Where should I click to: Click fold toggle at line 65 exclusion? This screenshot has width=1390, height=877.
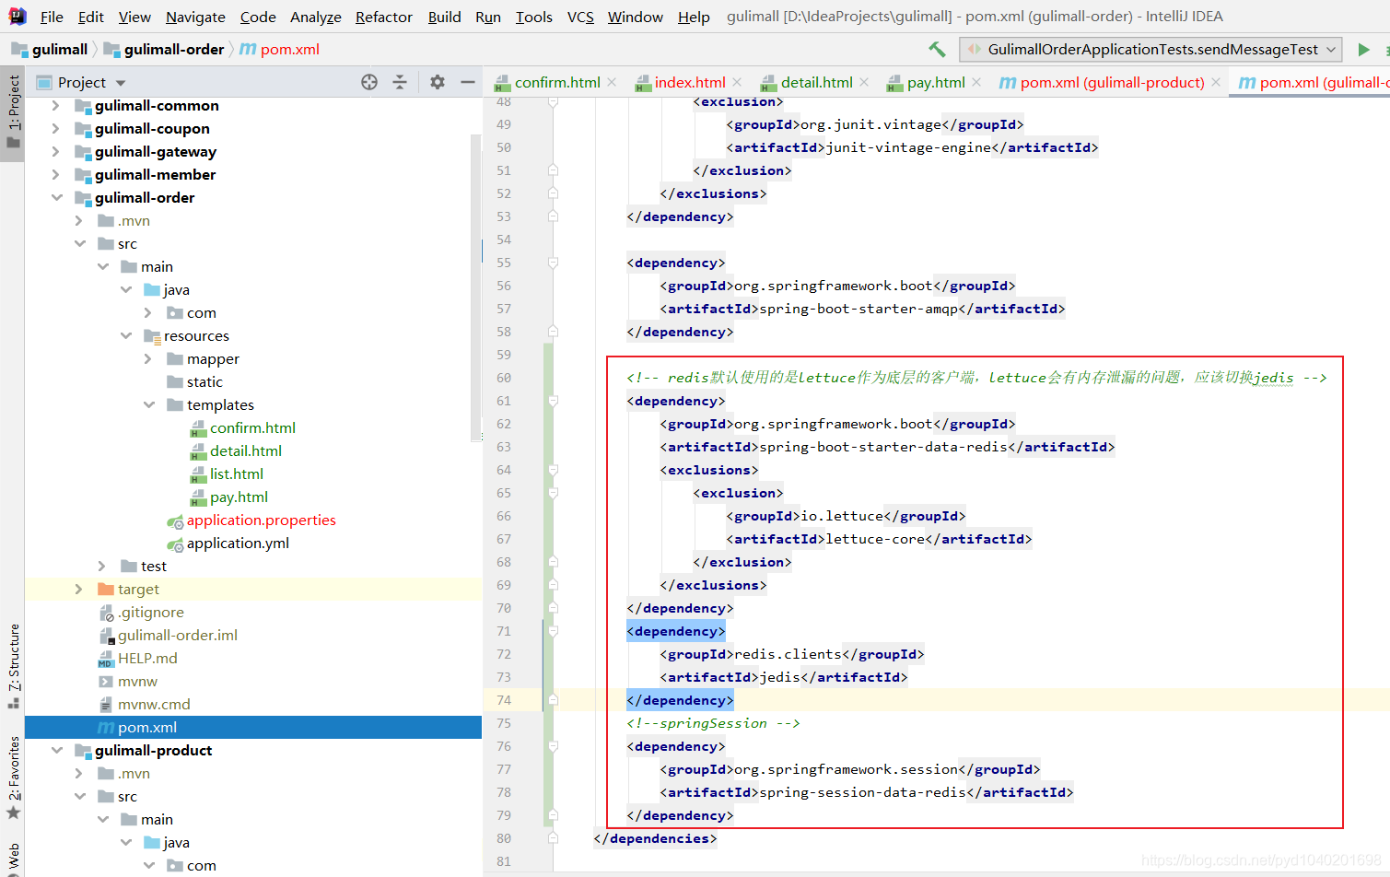[553, 493]
